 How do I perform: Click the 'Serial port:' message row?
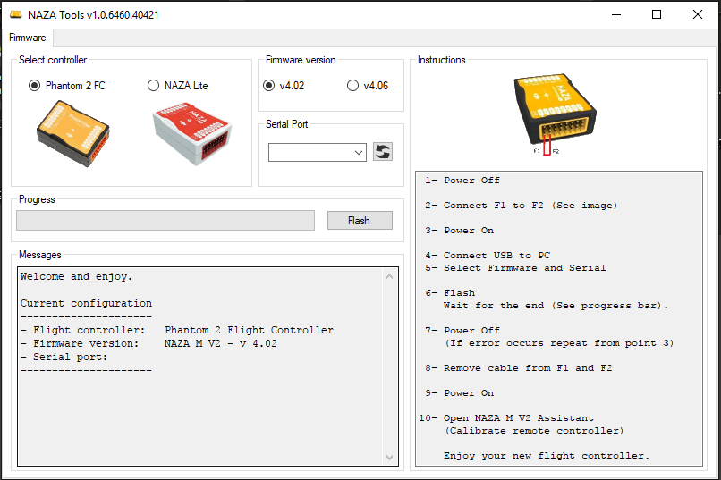point(64,357)
